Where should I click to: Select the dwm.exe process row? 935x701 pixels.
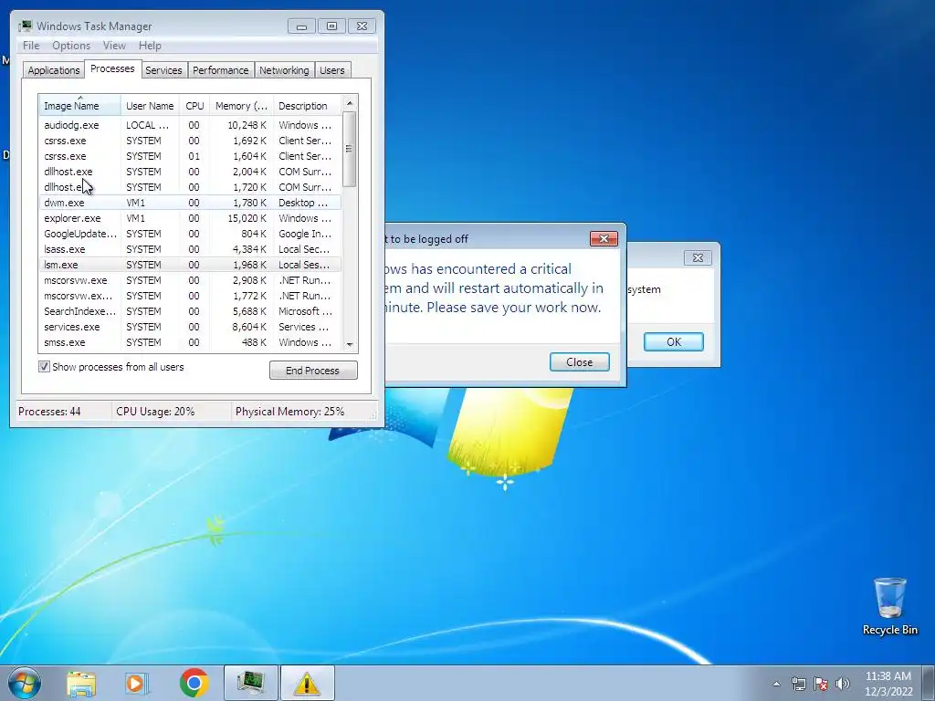click(x=190, y=203)
